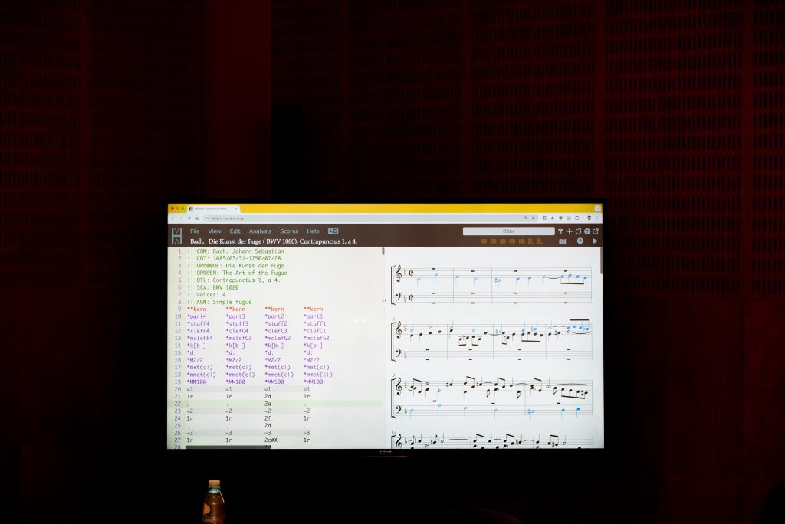785x524 pixels.
Task: Click line '!!!OPR@@DE: Die Kunst der Fuge'
Action: pyautogui.click(x=235, y=266)
